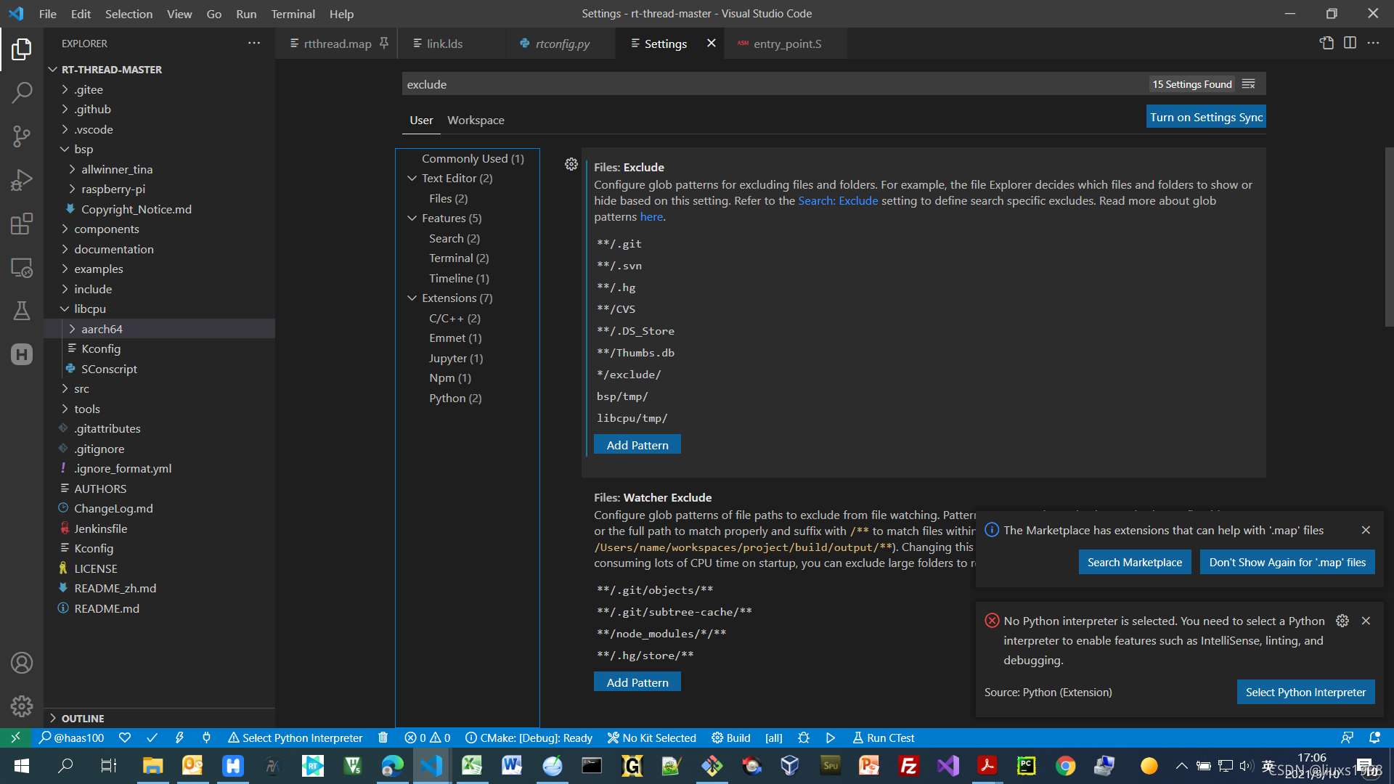The height and width of the screenshot is (784, 1394).
Task: Click Add Pattern under Files: Exclude
Action: click(637, 445)
